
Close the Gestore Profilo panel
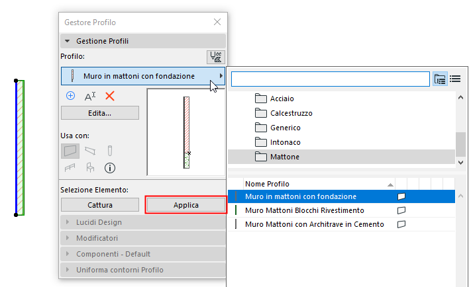pos(217,22)
